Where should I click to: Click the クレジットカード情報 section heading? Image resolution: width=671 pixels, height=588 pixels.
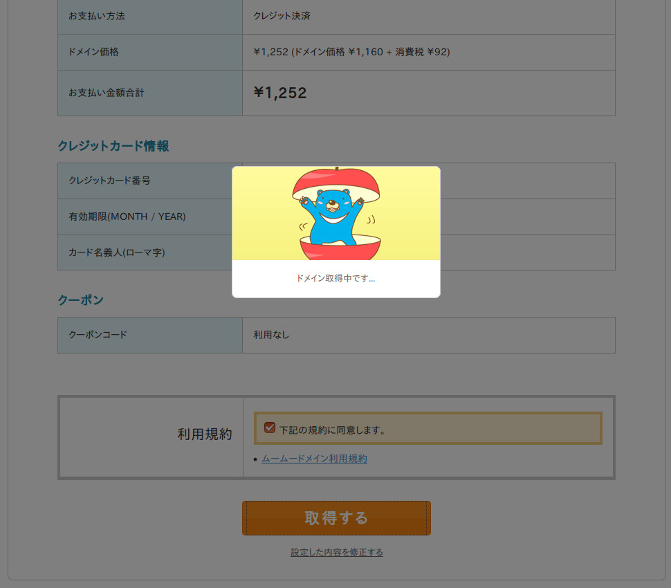pyautogui.click(x=113, y=146)
